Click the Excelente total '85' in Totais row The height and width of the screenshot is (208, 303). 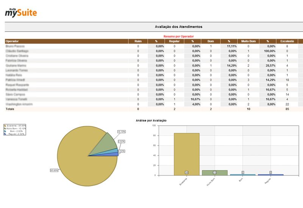(x=287, y=109)
